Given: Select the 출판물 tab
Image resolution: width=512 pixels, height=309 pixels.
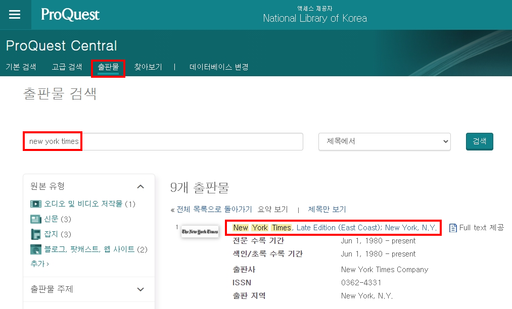Looking at the screenshot, I should pos(108,67).
